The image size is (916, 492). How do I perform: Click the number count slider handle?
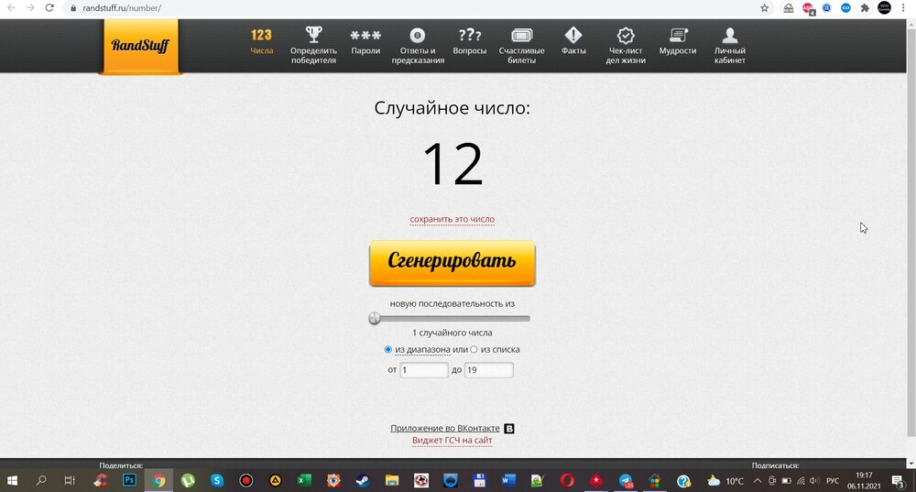[x=374, y=319]
